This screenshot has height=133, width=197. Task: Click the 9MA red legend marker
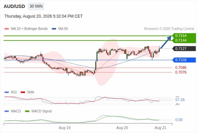tap(23, 92)
